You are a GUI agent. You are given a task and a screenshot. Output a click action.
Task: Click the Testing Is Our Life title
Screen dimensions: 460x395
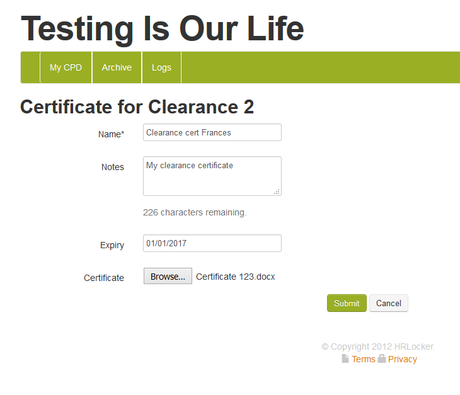point(163,28)
